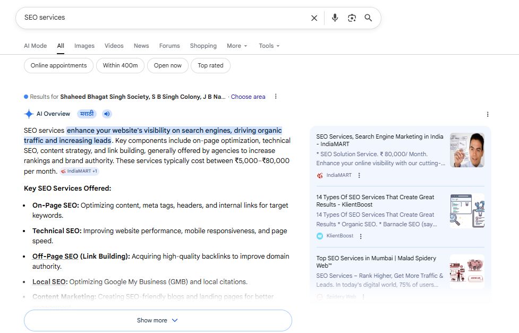Select the News tab

click(141, 46)
